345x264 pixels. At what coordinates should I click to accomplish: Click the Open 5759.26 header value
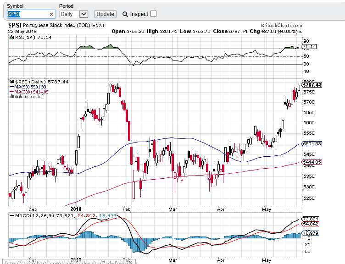tap(128, 32)
